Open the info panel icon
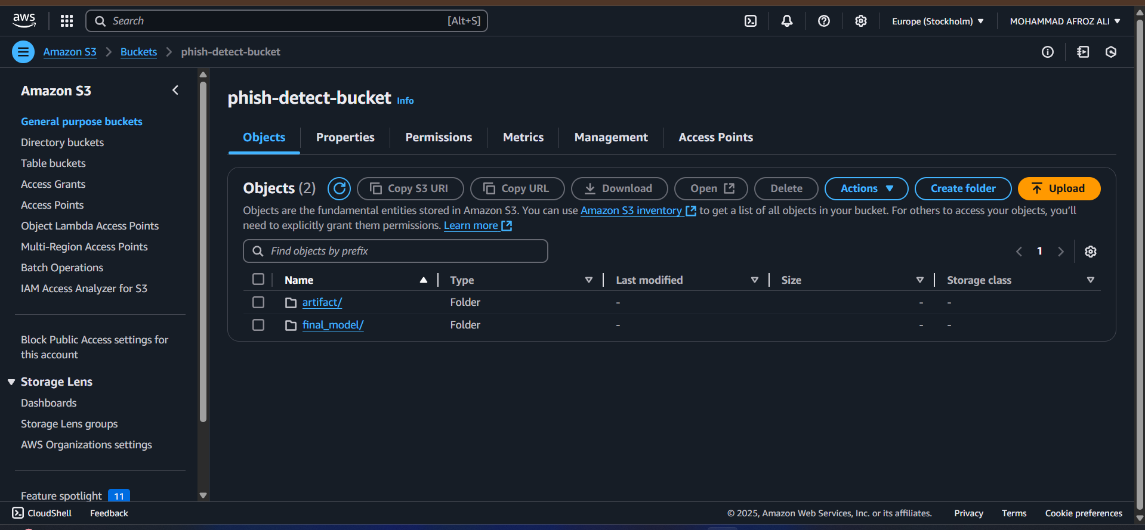Viewport: 1145px width, 530px height. 1048,52
